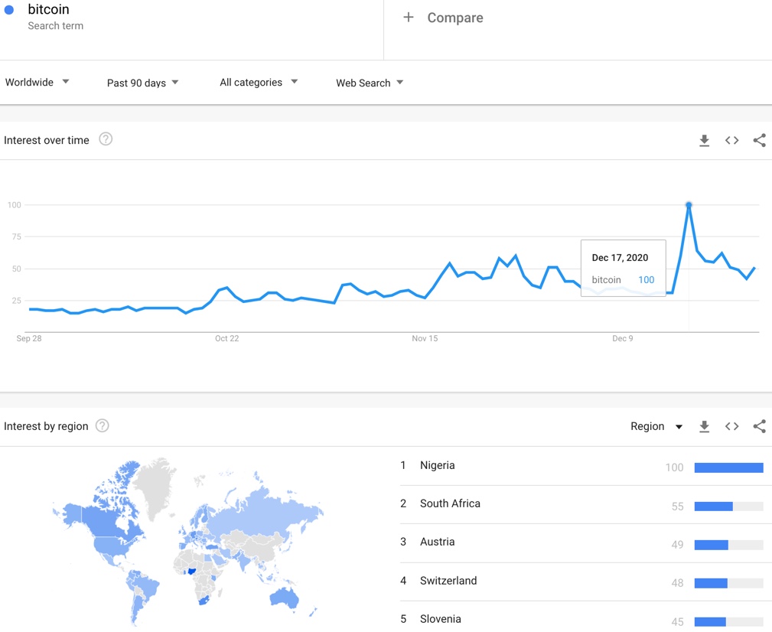Share the Interest over time chart
The image size is (772, 632).
click(759, 140)
